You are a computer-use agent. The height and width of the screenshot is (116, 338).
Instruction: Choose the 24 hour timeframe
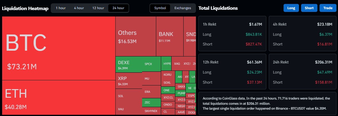pos(118,8)
